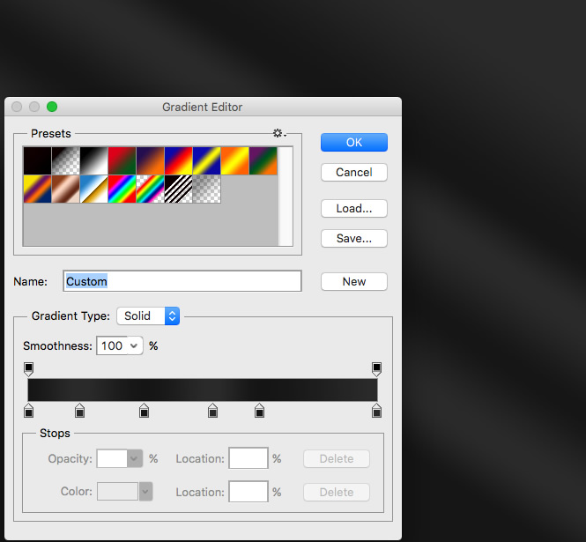Click the leftmost color stop below gradient
The width and height of the screenshot is (586, 542).
click(x=28, y=411)
